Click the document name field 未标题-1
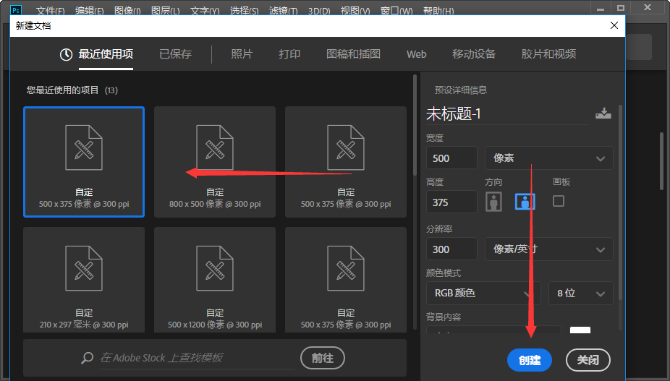Screen dimensions: 670x381 (x=507, y=114)
